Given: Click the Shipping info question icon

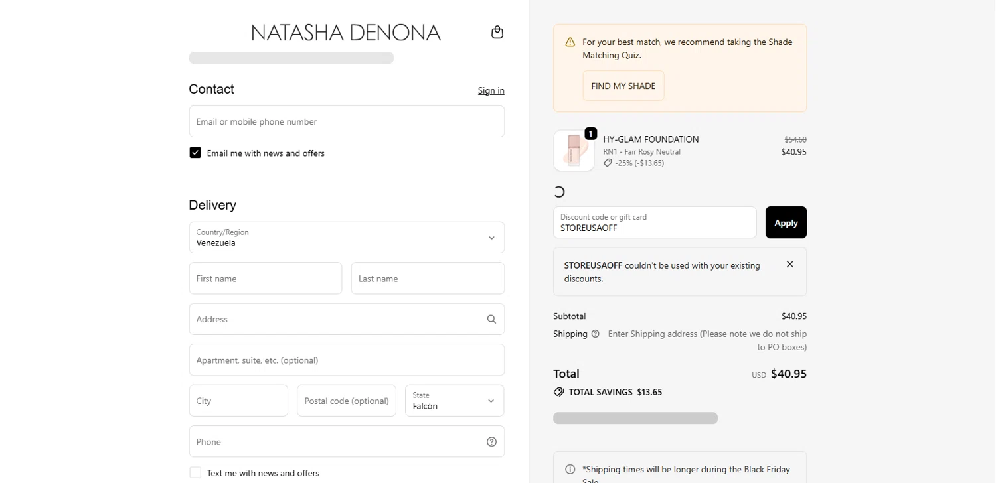Looking at the screenshot, I should [595, 334].
